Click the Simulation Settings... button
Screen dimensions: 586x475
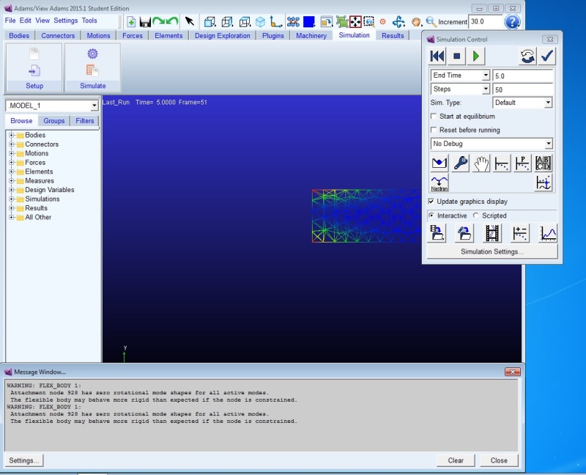492,251
